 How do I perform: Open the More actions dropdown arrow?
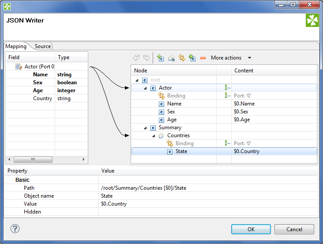tap(249, 58)
